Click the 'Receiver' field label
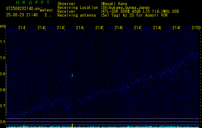The width and height of the screenshot is (202, 128). [66, 12]
